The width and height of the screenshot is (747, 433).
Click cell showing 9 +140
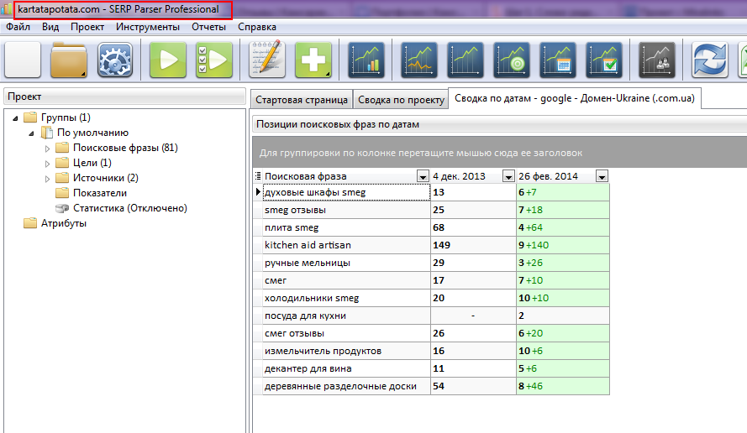tap(563, 245)
